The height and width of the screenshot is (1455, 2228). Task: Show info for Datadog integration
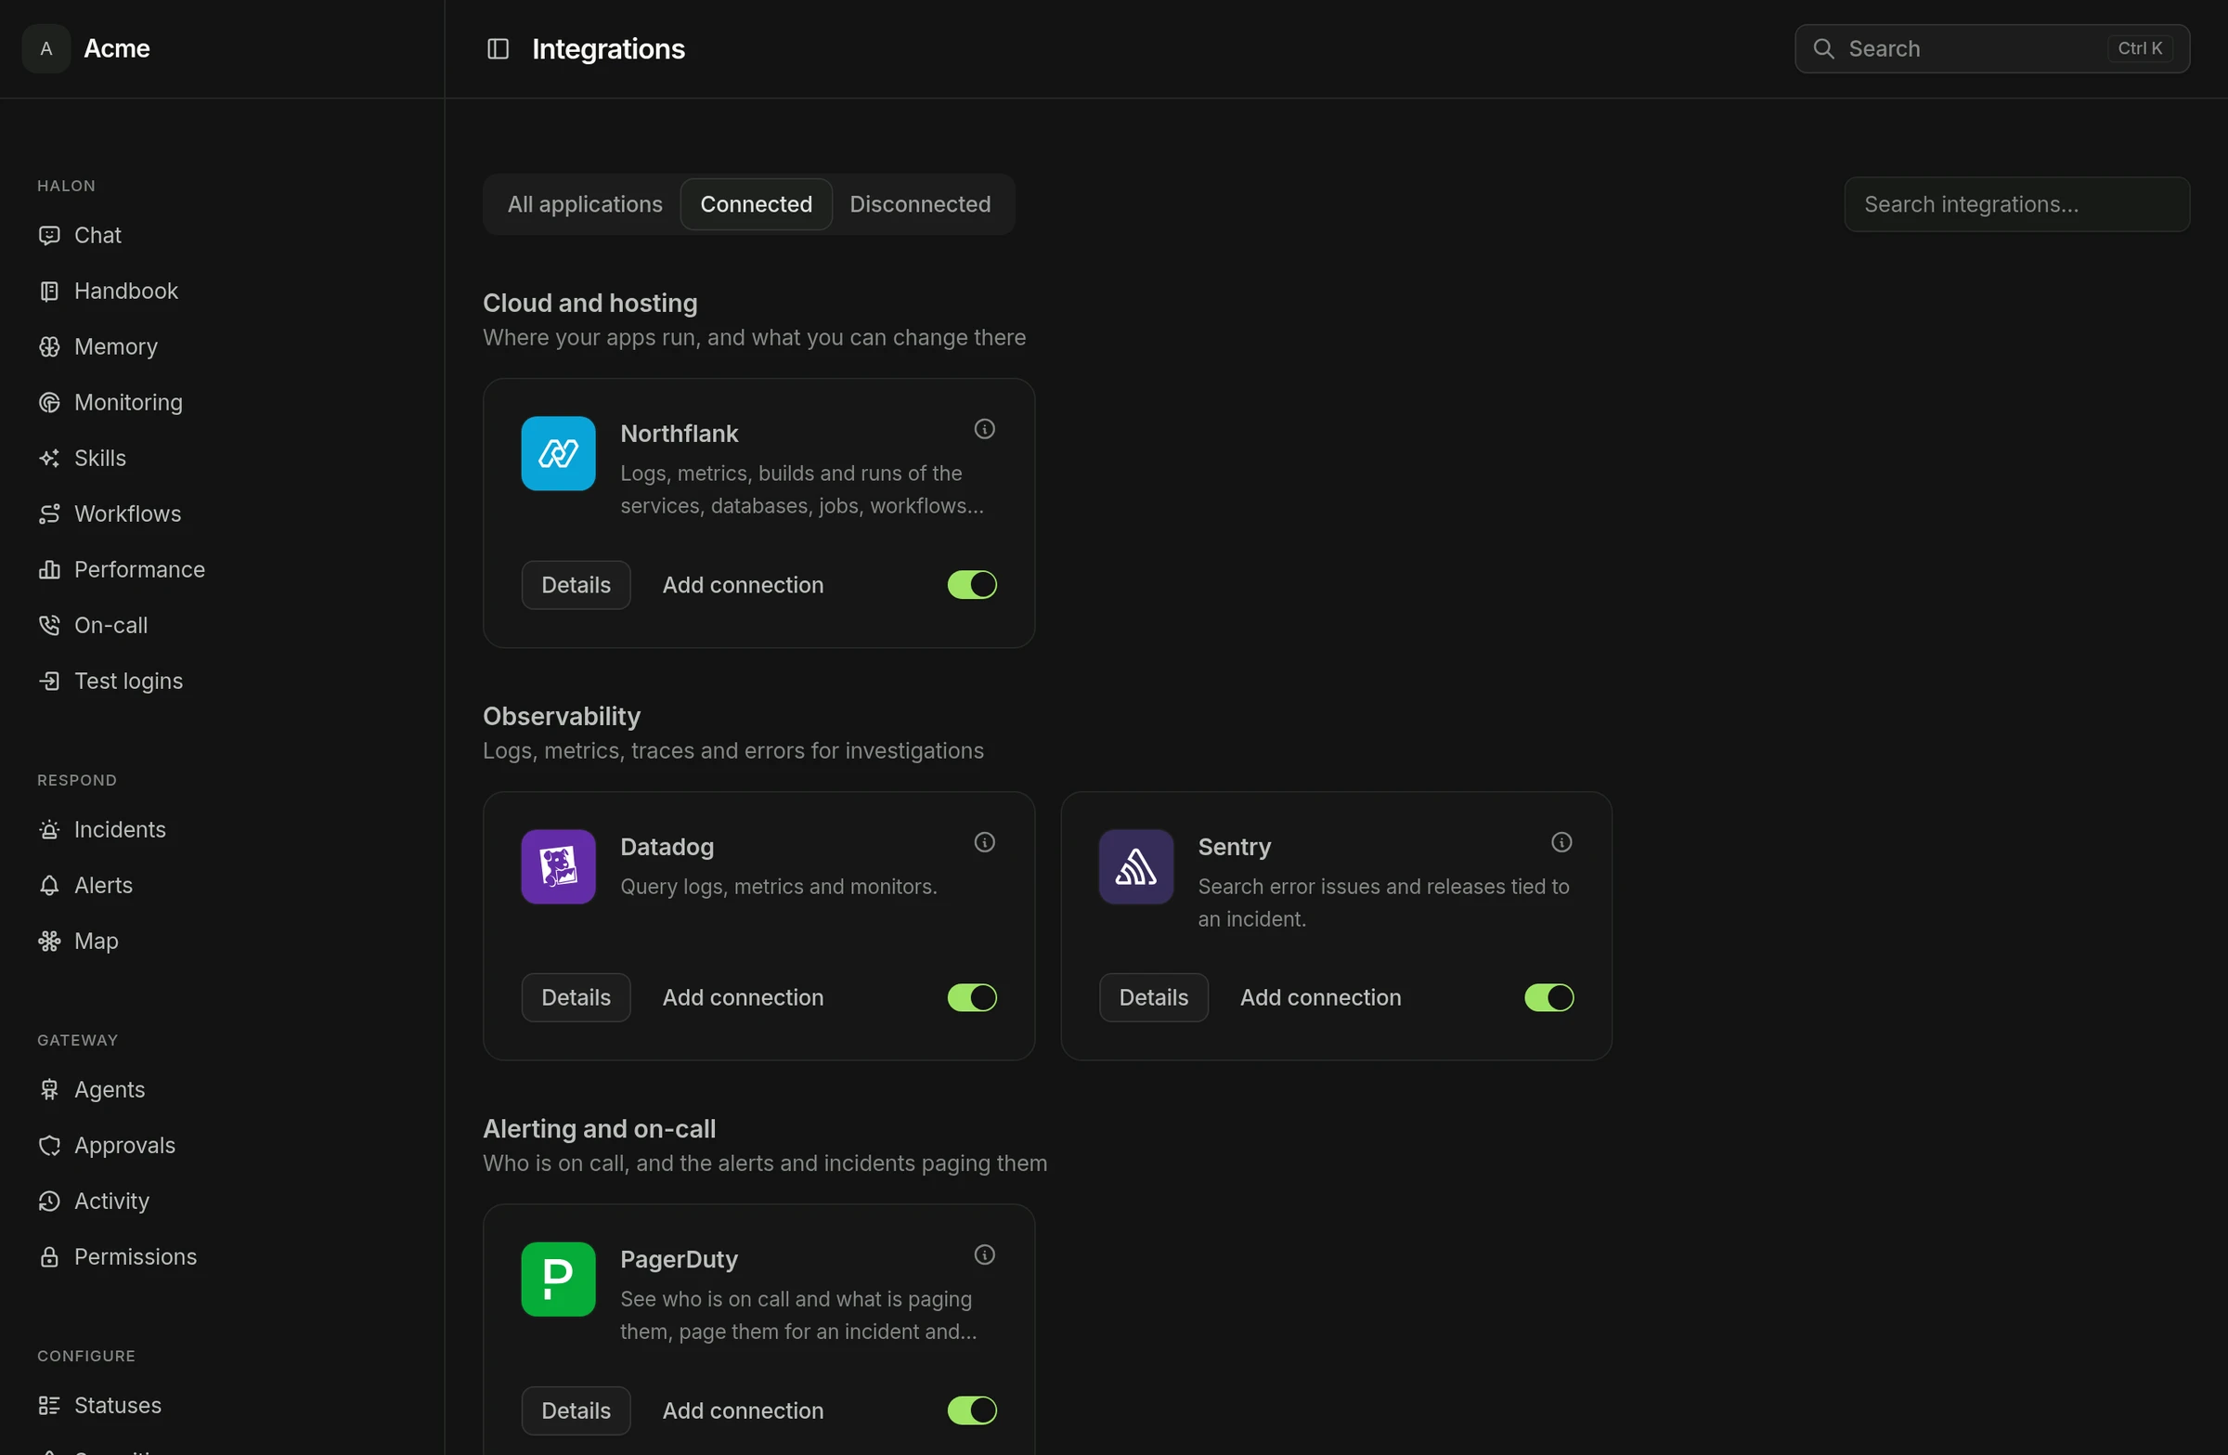pos(984,843)
